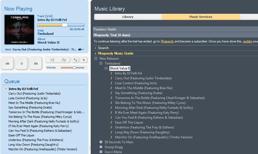Image resolution: width=258 pixels, height=154 pixels.
Task: Click note icon beside We Belong To The Music
Action: pos(112,103)
